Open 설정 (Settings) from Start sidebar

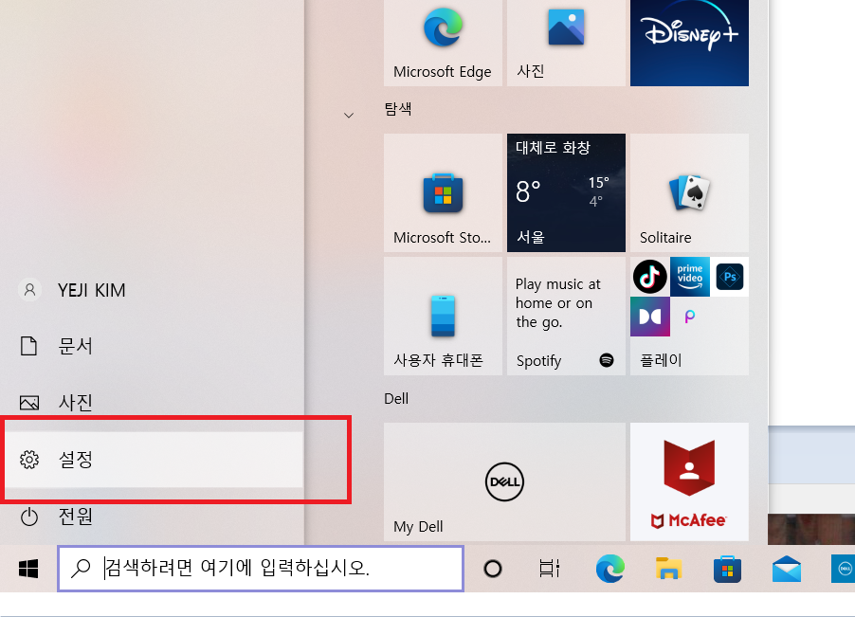(x=154, y=460)
